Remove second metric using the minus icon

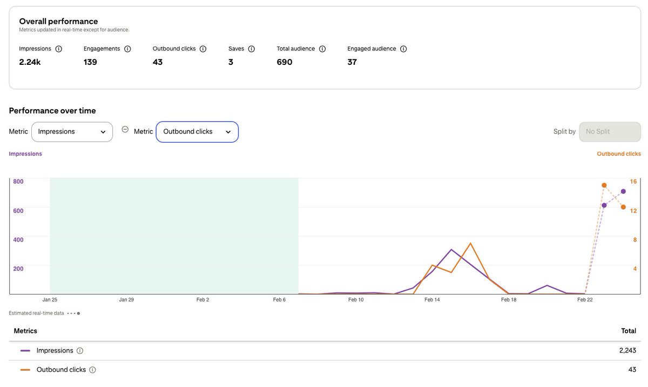tap(125, 130)
